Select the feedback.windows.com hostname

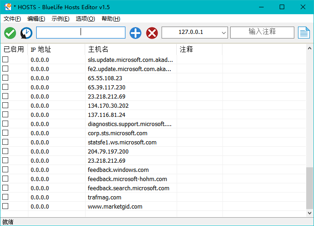point(118,170)
